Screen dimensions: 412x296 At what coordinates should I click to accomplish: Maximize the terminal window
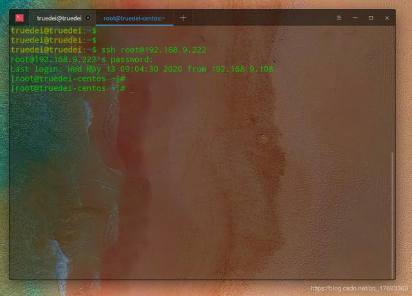(x=371, y=18)
